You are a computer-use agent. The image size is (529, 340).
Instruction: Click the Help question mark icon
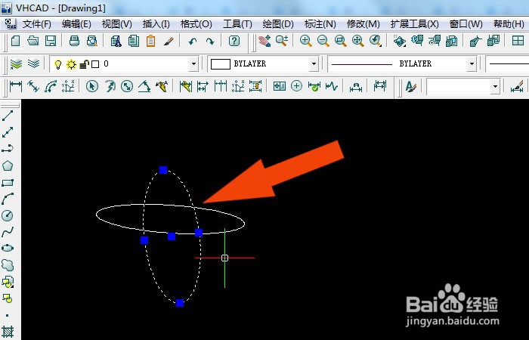point(234,41)
